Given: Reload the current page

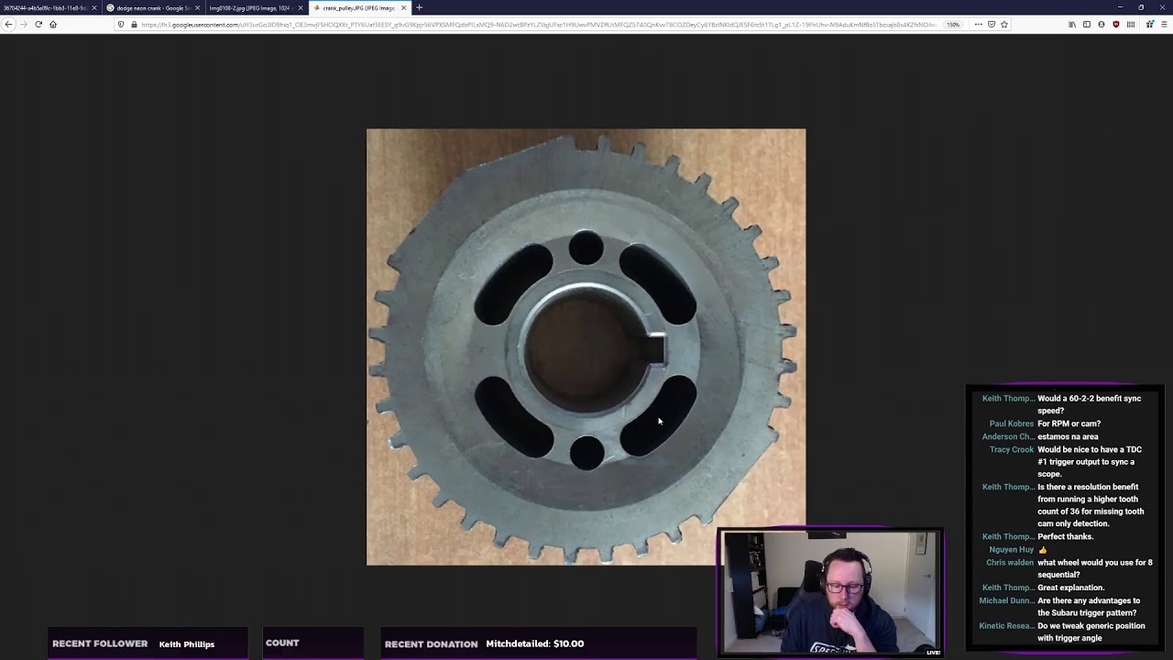Looking at the screenshot, I should 38,25.
